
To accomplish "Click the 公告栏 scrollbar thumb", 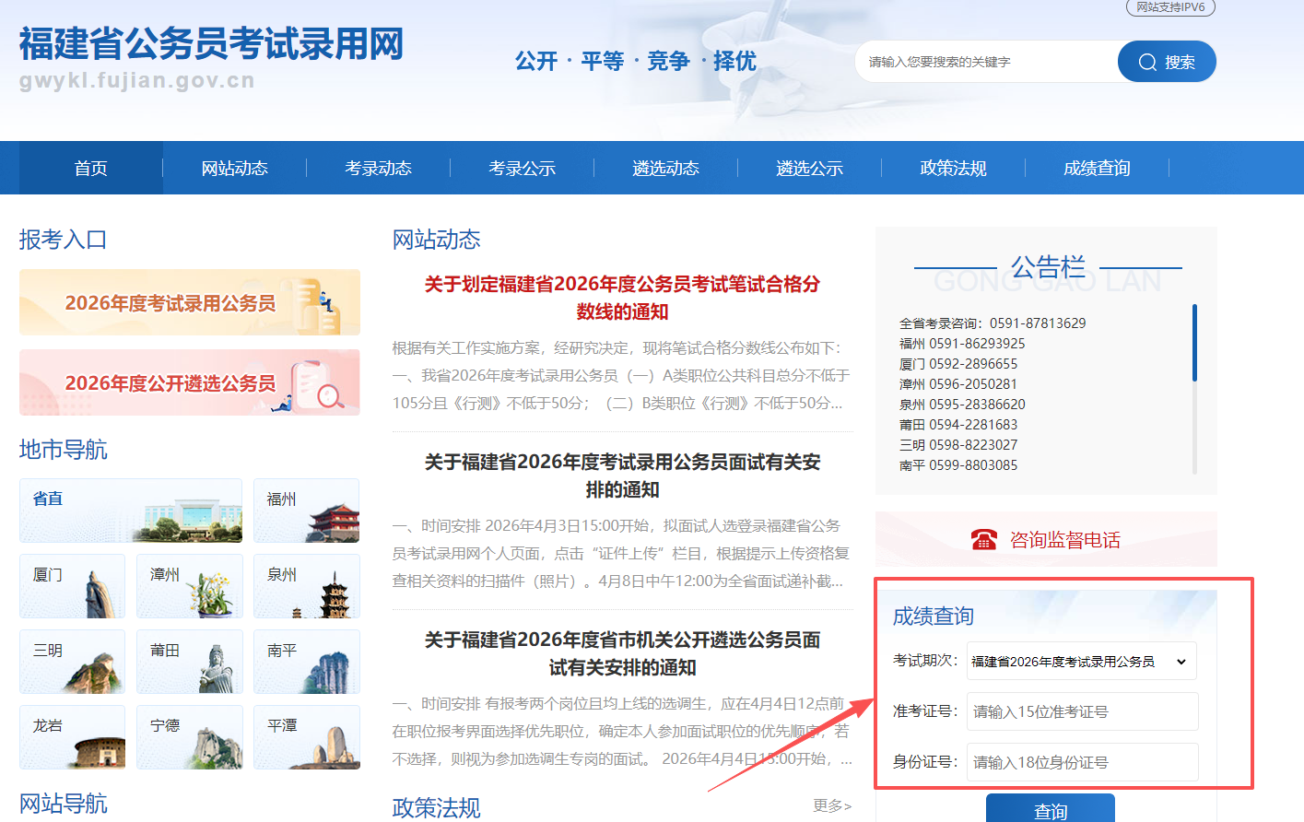I will click(x=1194, y=343).
